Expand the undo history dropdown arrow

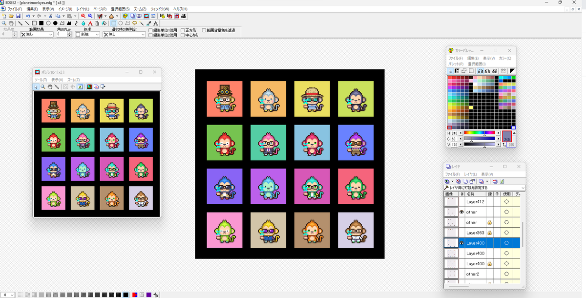33,16
